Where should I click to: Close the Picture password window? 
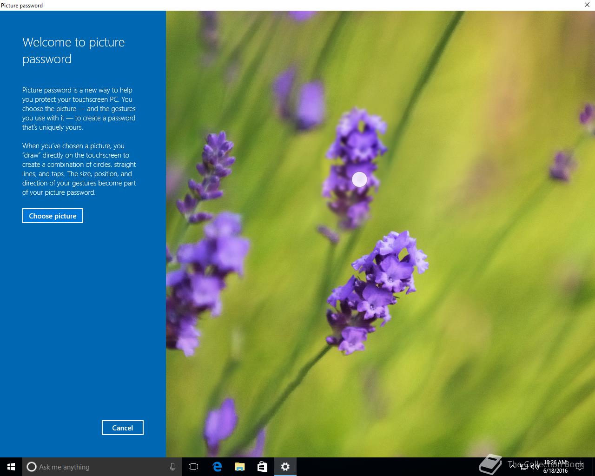coord(587,5)
